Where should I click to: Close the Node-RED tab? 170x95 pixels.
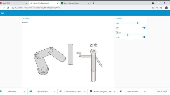tap(27, 3)
